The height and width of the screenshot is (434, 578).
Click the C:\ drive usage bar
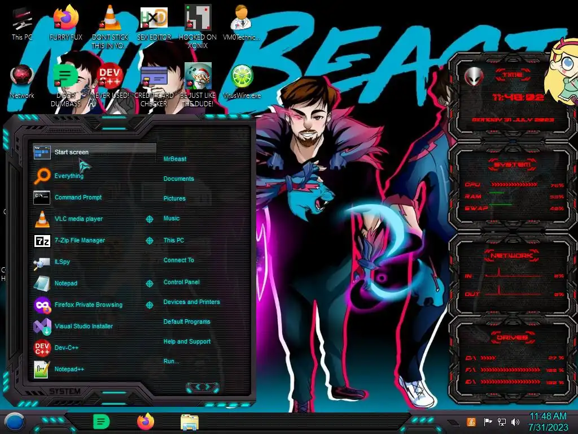point(488,358)
